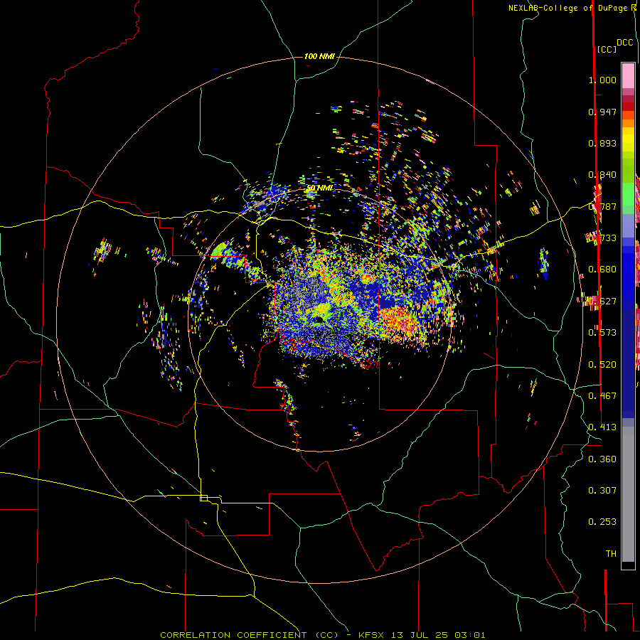Click the legend value 0.893
The image size is (640, 640).
tap(602, 143)
